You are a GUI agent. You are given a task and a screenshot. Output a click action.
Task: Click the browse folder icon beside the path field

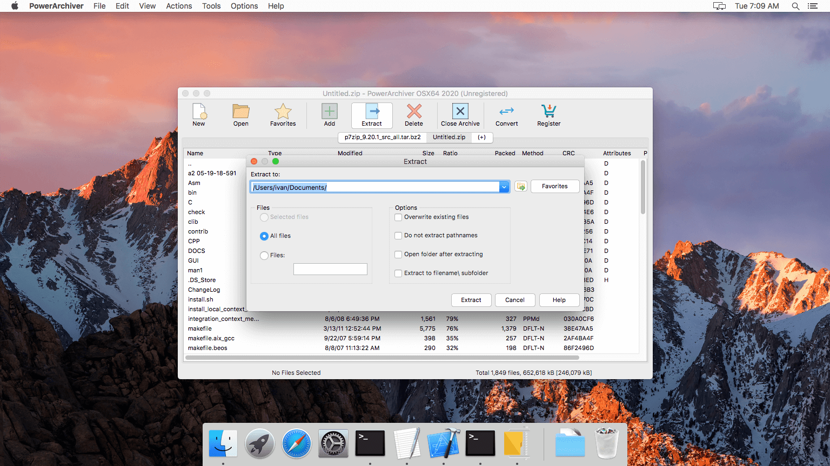521,187
